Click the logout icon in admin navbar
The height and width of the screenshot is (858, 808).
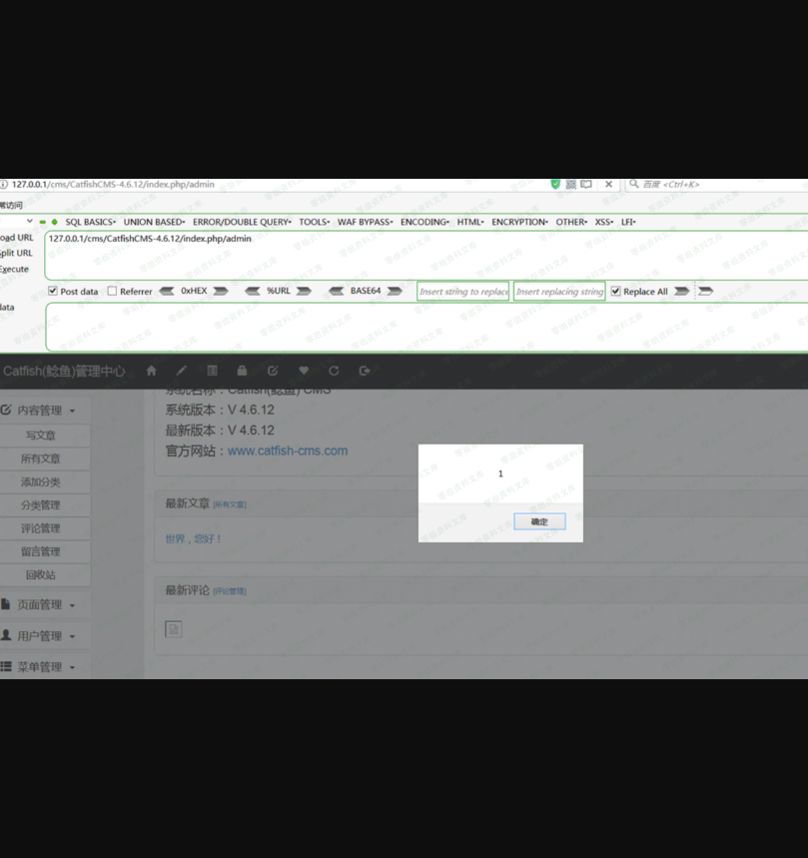click(x=365, y=371)
